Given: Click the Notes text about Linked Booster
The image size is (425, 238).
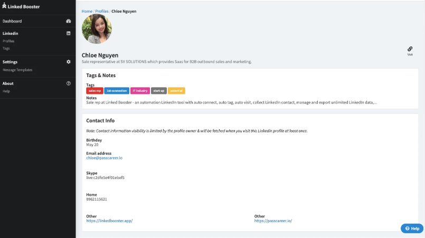Looking at the screenshot, I should [231, 102].
